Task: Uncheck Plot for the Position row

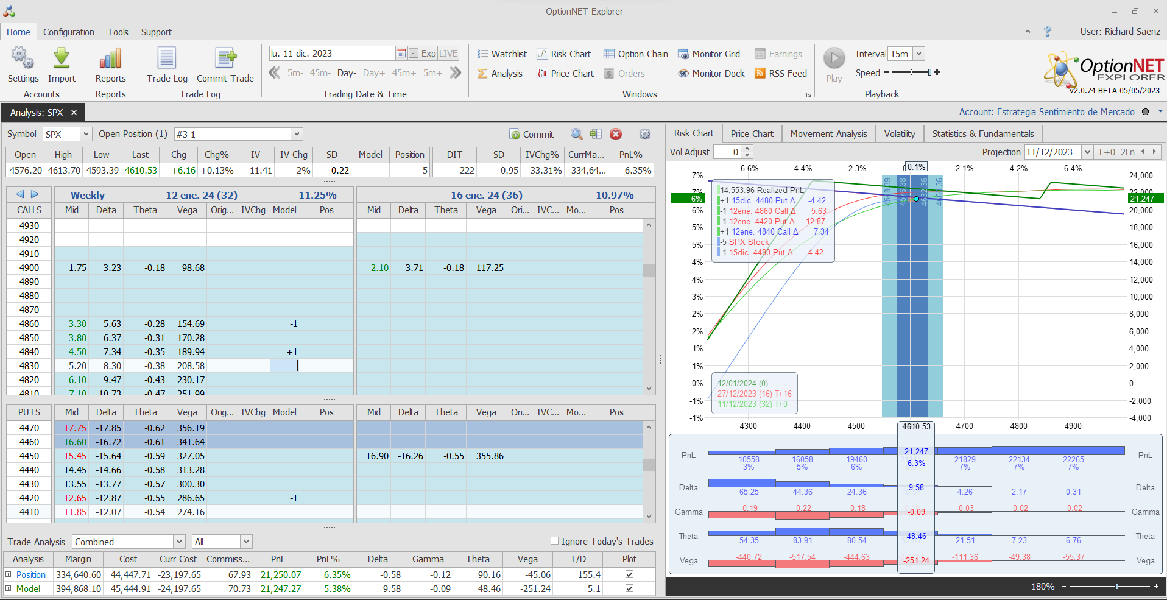Action: (629, 574)
